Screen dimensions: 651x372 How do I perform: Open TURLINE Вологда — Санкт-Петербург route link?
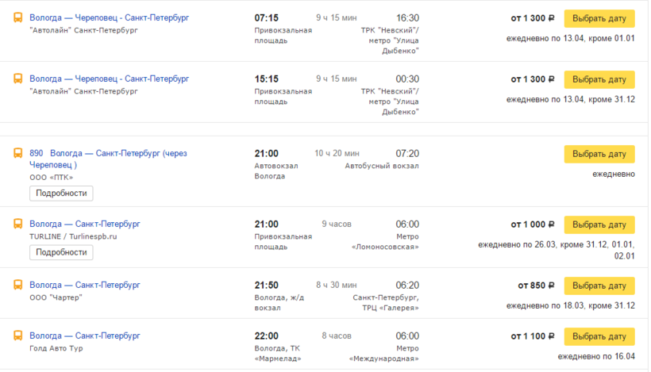85,224
